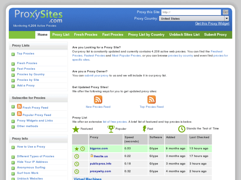This screenshot has width=241, height=180.
Task: Click the '0.53' speed value
Action: [x=128, y=148]
